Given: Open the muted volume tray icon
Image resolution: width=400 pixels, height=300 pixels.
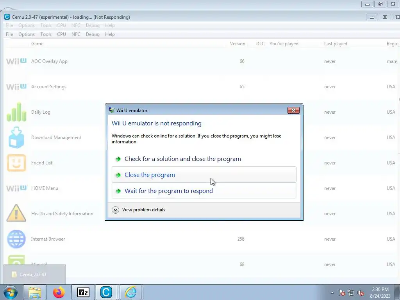Looking at the screenshot, I should click(x=361, y=293).
